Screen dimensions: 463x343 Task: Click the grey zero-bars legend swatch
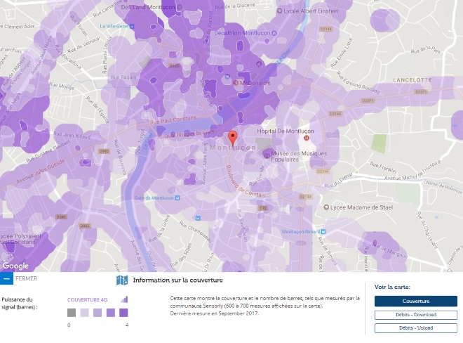[72, 313]
